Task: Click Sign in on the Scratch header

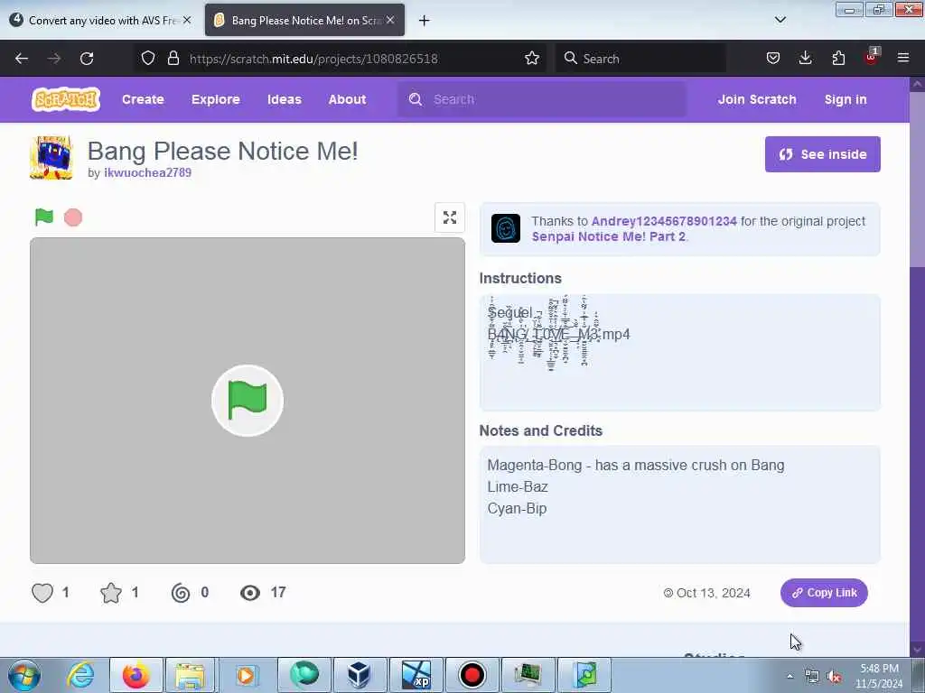Action: pos(846,99)
